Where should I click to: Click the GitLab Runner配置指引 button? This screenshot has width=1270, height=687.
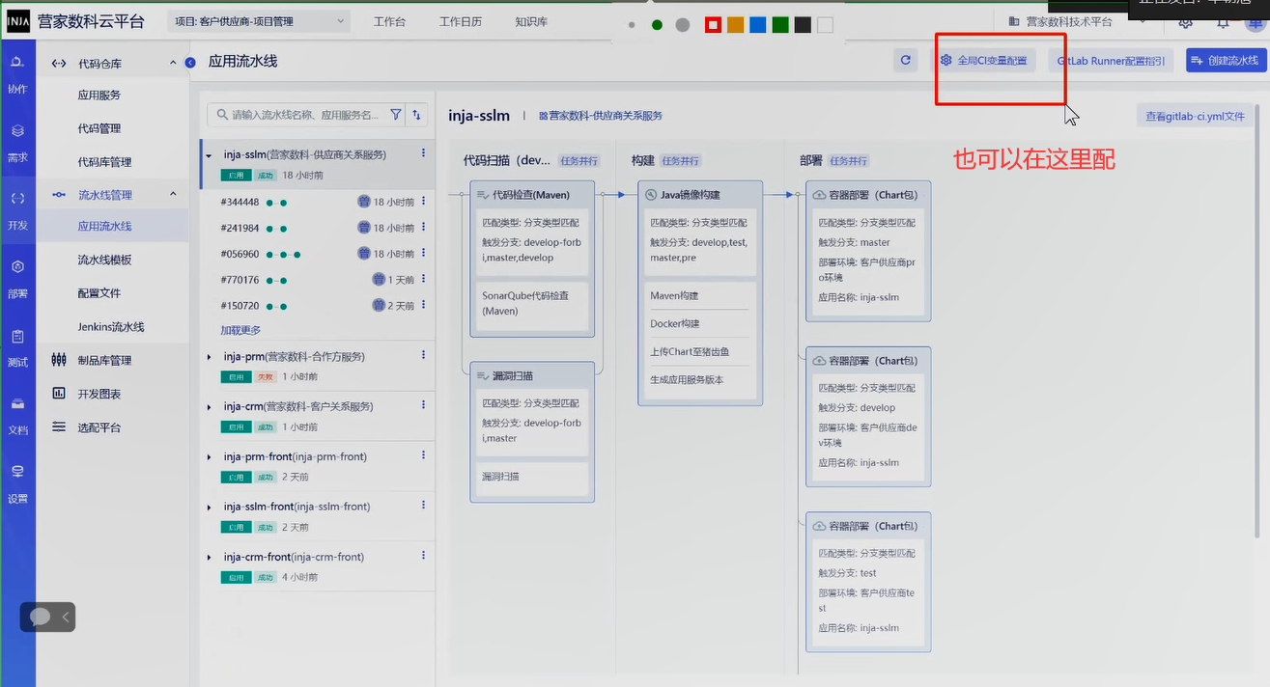point(1111,61)
